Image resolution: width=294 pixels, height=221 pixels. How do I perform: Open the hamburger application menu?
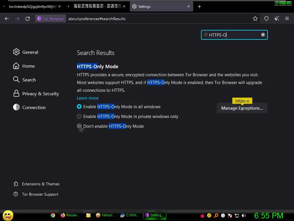pos(287,18)
